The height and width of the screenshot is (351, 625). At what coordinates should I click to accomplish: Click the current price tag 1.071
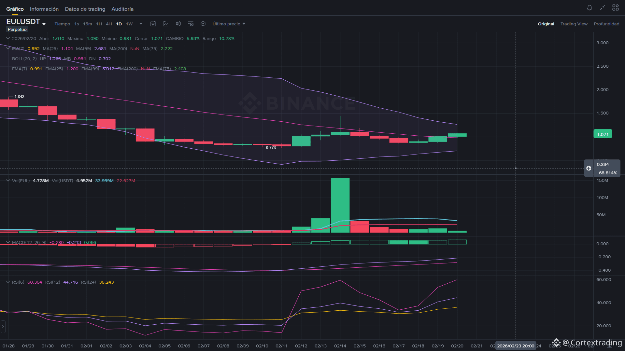(x=603, y=134)
